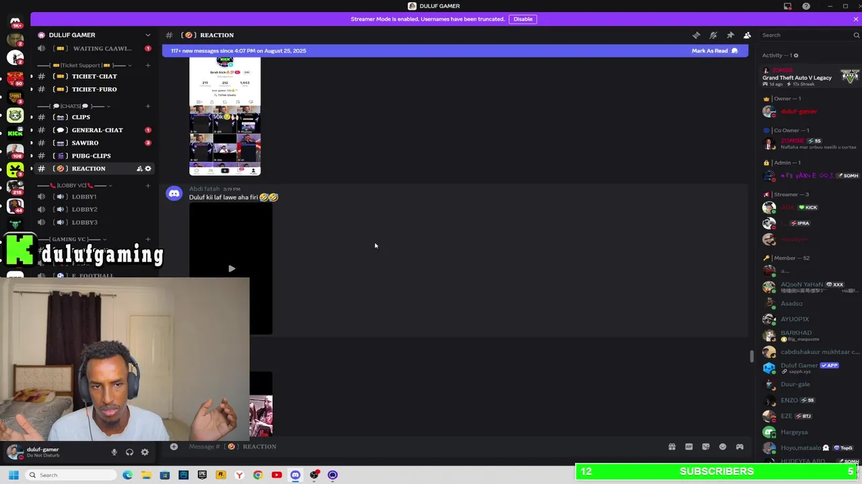Click the attachment plus button in message bar
Screen dimensions: 862x484
(174, 446)
